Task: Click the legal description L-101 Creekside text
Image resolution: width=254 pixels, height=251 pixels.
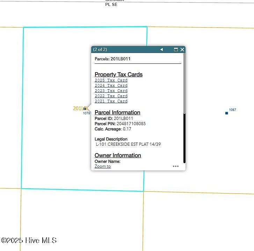Action: click(128, 144)
